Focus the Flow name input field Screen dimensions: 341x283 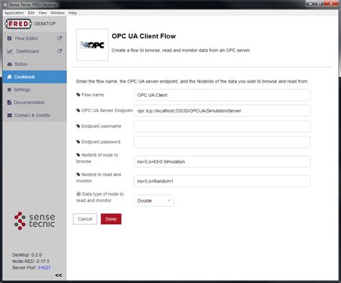tap(222, 95)
